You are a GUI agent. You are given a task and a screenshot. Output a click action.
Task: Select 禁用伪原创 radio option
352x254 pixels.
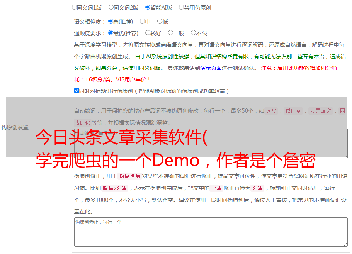[x=181, y=7]
